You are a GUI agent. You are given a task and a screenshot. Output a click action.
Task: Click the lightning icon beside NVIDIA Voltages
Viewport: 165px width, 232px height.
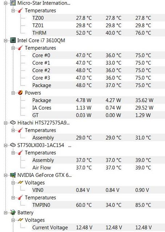coord(20,182)
